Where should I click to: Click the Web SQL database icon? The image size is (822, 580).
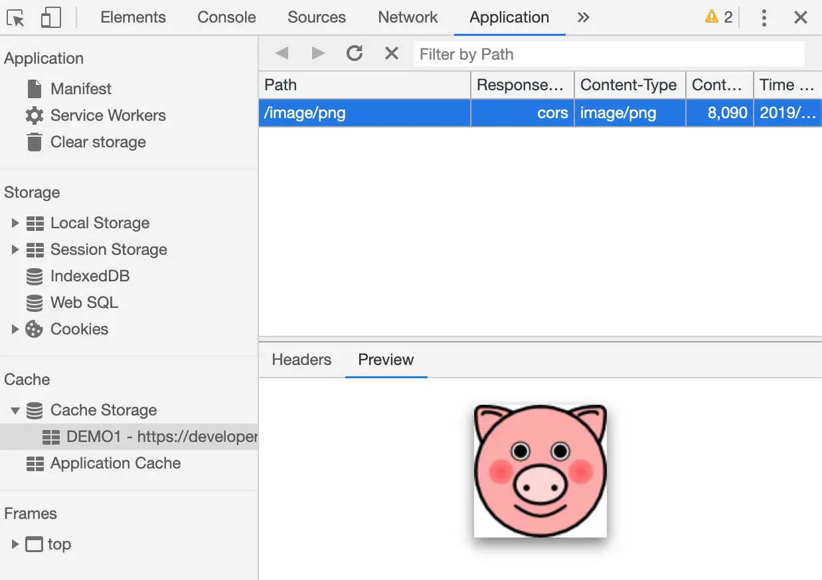point(35,303)
